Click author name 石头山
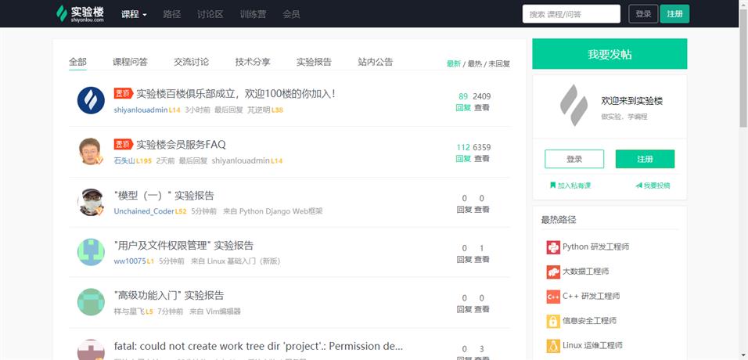The width and height of the screenshot is (748, 360). pos(124,161)
